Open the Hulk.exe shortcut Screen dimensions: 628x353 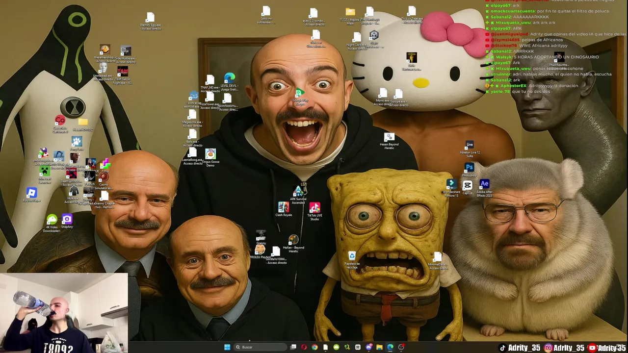[x=74, y=191]
